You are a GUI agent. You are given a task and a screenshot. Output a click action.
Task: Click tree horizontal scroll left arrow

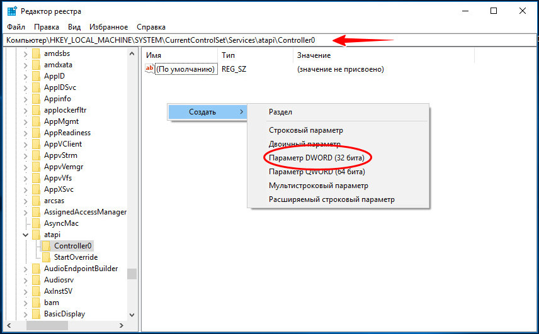click(9, 325)
